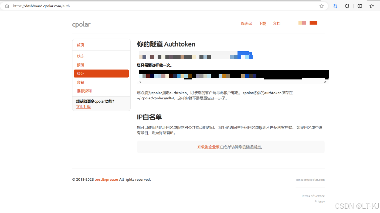Click the red user account button in header
The image size is (380, 213).
(313, 23)
